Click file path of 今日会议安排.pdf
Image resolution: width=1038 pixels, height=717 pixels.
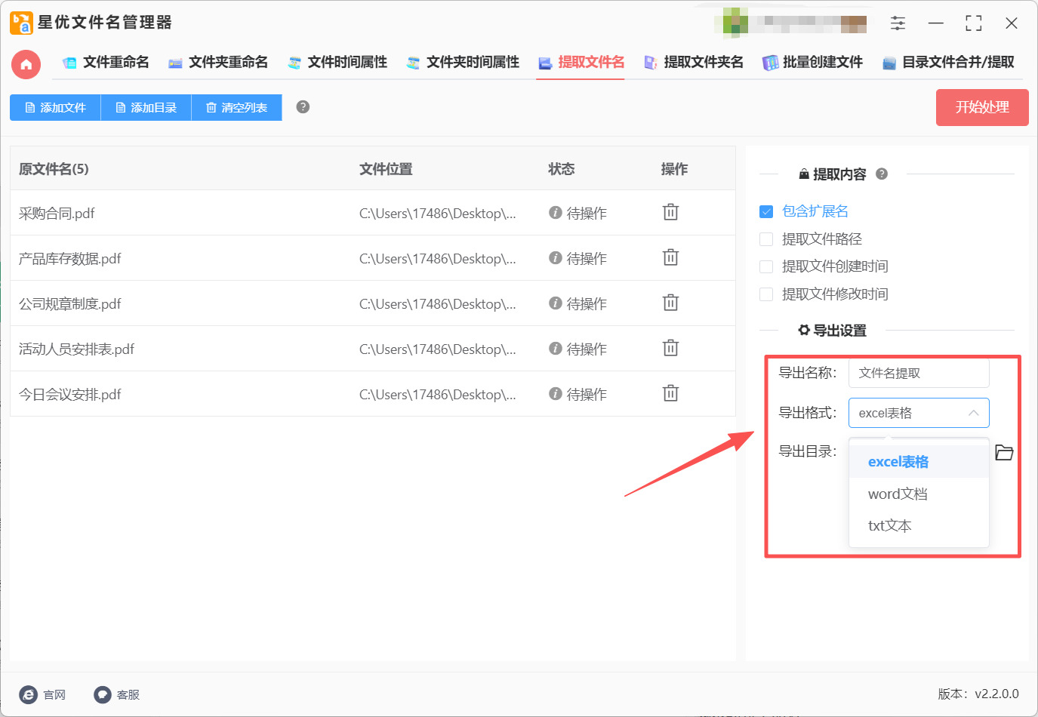tap(438, 394)
